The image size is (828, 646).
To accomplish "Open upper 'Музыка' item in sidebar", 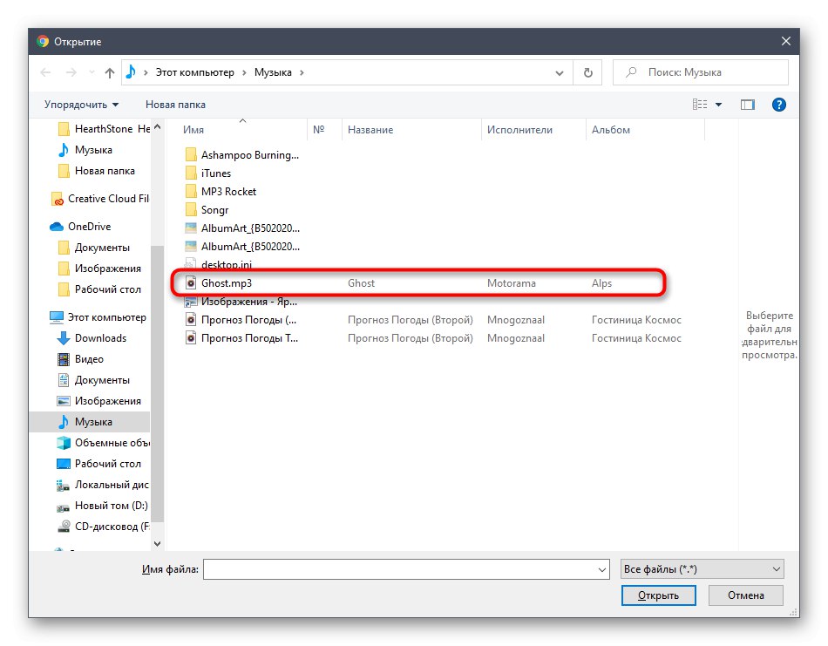I will 85,150.
